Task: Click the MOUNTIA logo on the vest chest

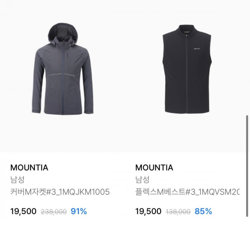Action: [197, 49]
